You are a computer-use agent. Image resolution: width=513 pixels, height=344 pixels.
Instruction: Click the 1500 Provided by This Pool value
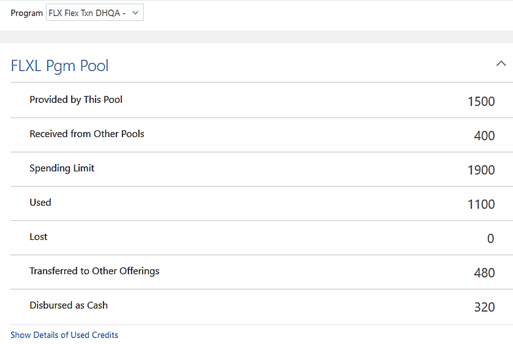[x=481, y=101]
